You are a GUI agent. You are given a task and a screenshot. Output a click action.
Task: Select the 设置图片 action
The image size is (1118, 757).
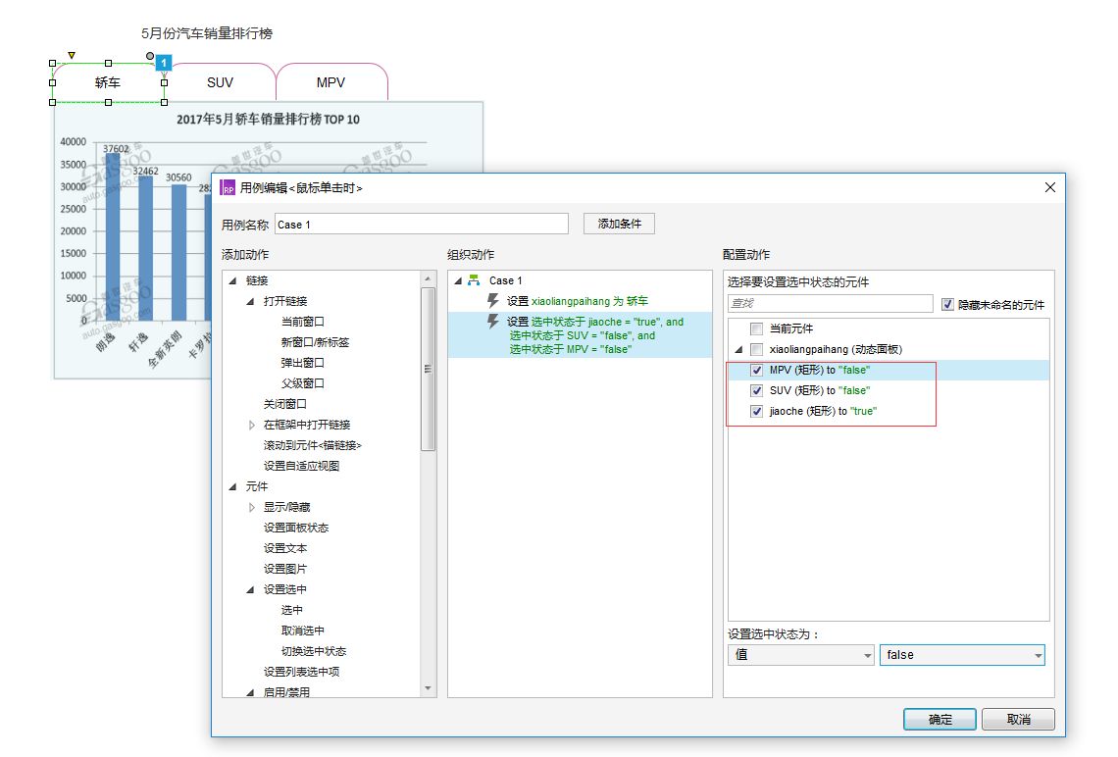pyautogui.click(x=285, y=570)
